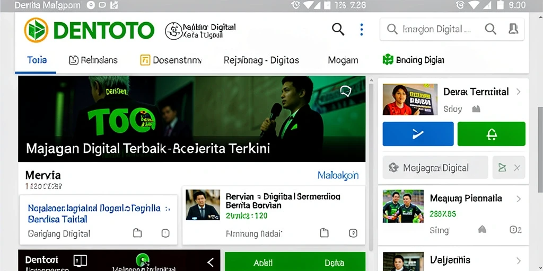
Task: Select the Dosenstnm tab
Action: (170, 60)
